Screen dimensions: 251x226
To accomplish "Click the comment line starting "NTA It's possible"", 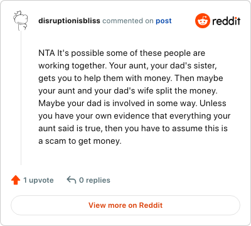I will 122,53.
